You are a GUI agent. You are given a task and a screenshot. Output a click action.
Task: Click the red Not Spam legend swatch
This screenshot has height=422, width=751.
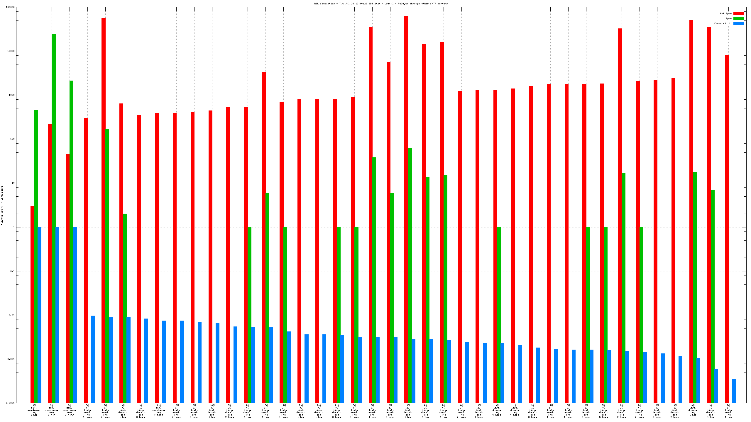(x=738, y=13)
